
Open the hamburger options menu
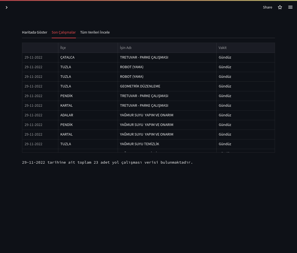pyautogui.click(x=290, y=7)
